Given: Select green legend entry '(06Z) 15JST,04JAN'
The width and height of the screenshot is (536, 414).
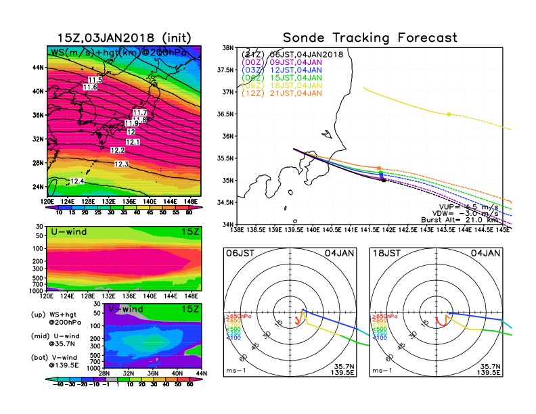Looking at the screenshot, I should tap(282, 78).
